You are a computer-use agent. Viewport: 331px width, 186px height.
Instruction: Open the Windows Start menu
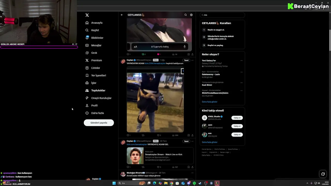(x=114, y=183)
